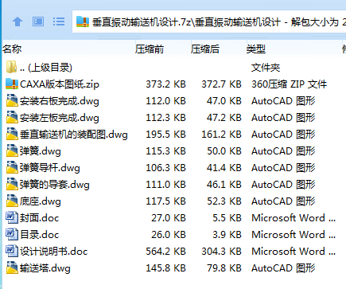This screenshot has width=346, height=289.
Task: Switch to the large icon view button
Action: (x=38, y=21)
